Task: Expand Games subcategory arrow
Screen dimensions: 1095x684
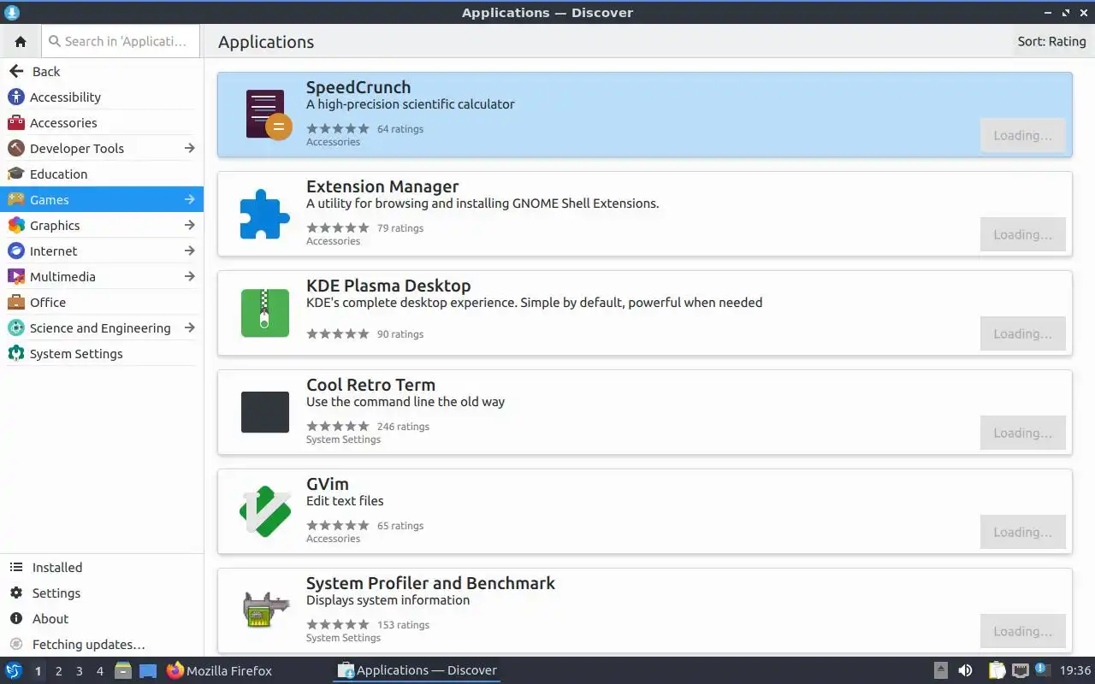Action: (190, 200)
